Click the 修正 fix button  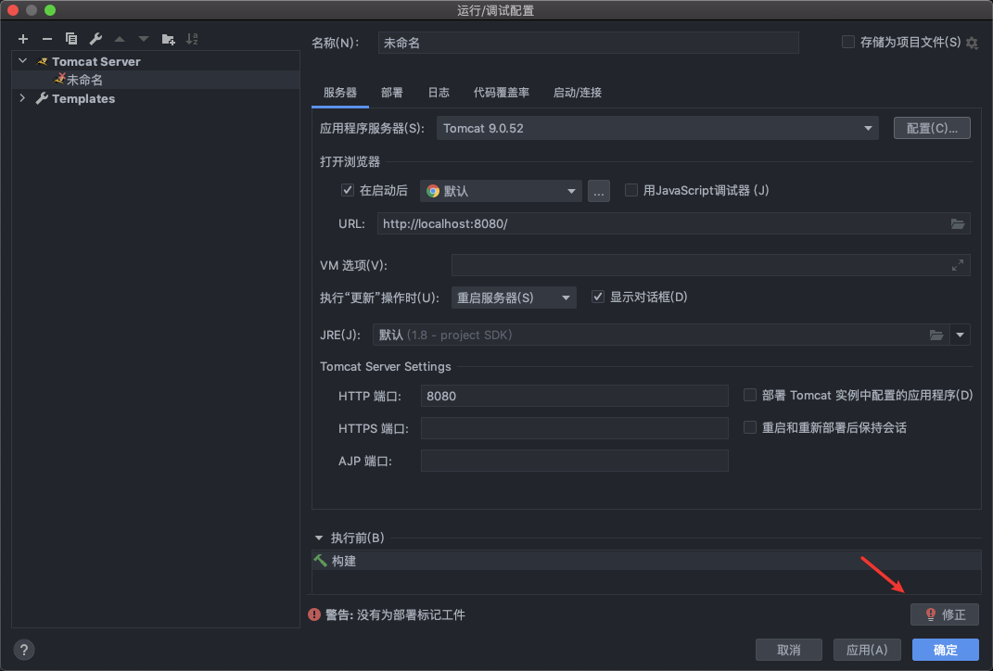(x=944, y=614)
